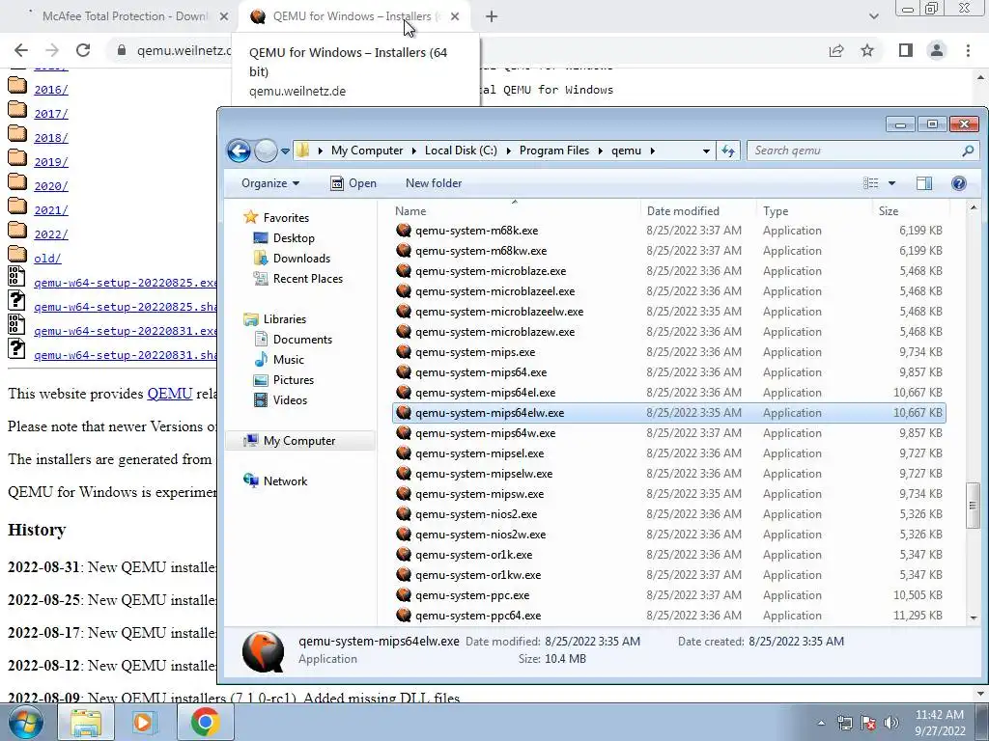Screen dimensions: 989x741
Task: Share this page icon in Chrome
Action: point(836,50)
